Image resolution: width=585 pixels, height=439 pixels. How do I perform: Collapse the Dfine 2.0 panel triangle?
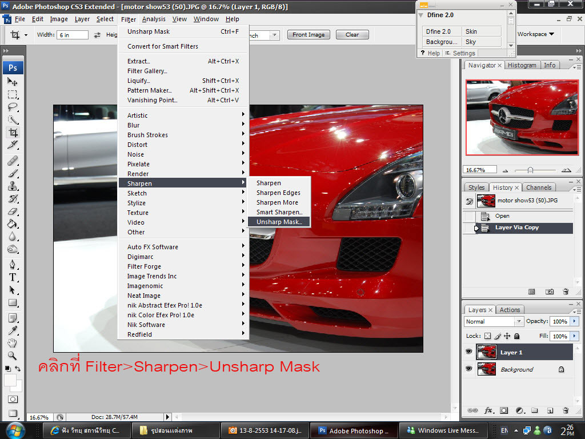click(421, 15)
